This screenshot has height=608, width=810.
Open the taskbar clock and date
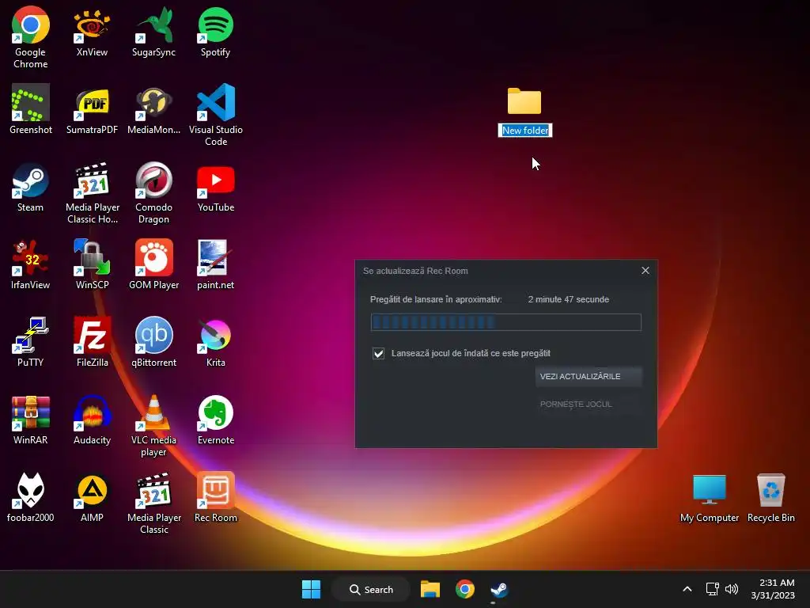(x=773, y=589)
